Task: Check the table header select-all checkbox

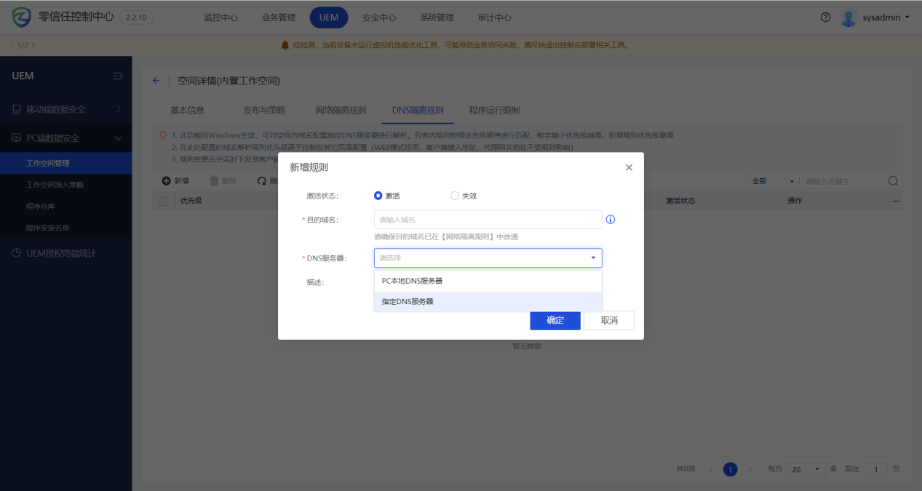Action: click(x=163, y=201)
